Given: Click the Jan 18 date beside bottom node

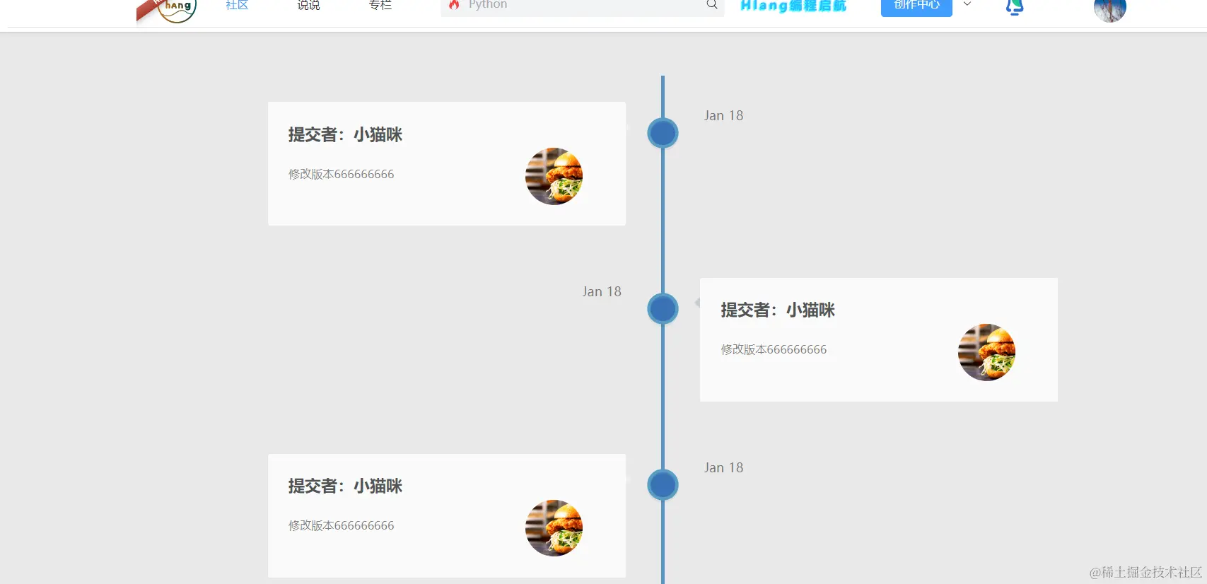Looking at the screenshot, I should pos(723,467).
